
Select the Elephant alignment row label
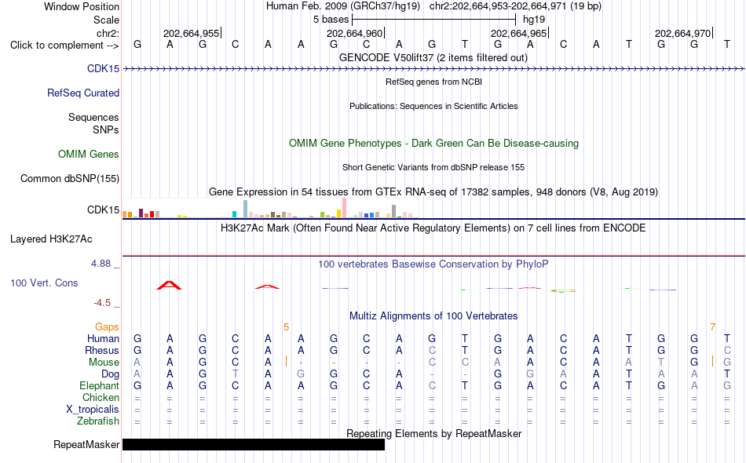pos(100,385)
